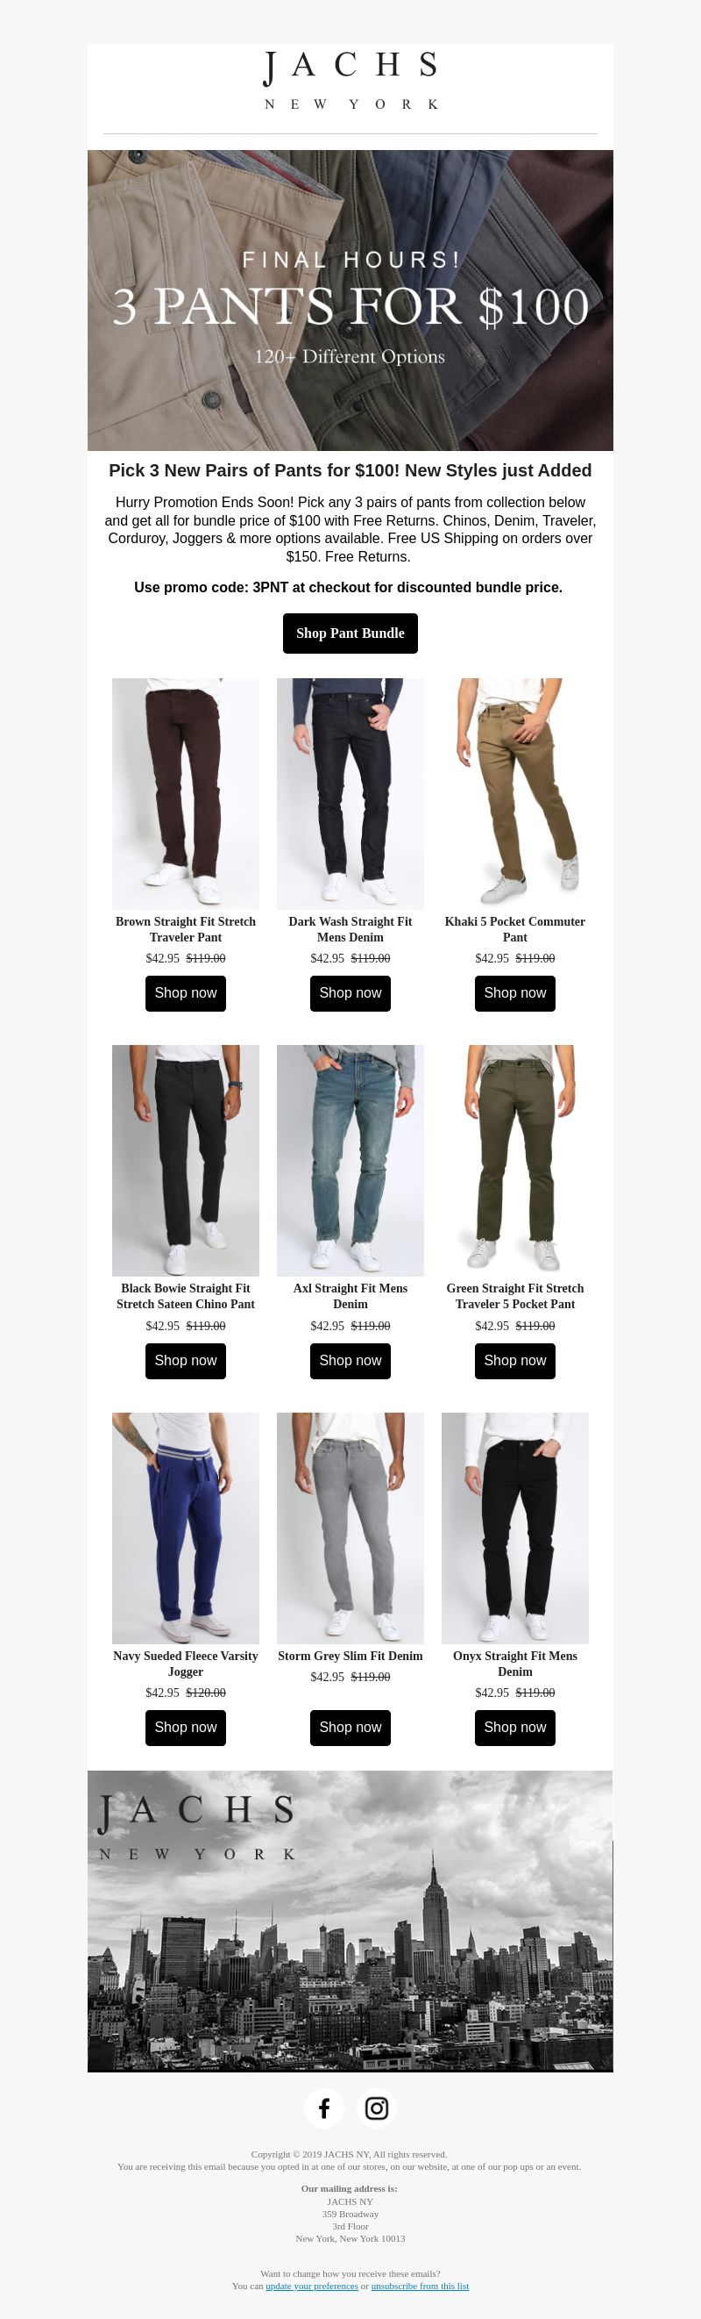Click the update your preferences link
The height and width of the screenshot is (2319, 701).
(x=312, y=2286)
